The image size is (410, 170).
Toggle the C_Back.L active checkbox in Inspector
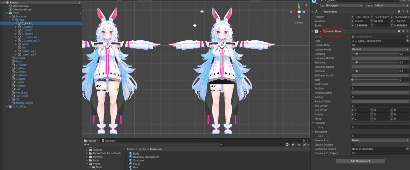tap(322, 1)
